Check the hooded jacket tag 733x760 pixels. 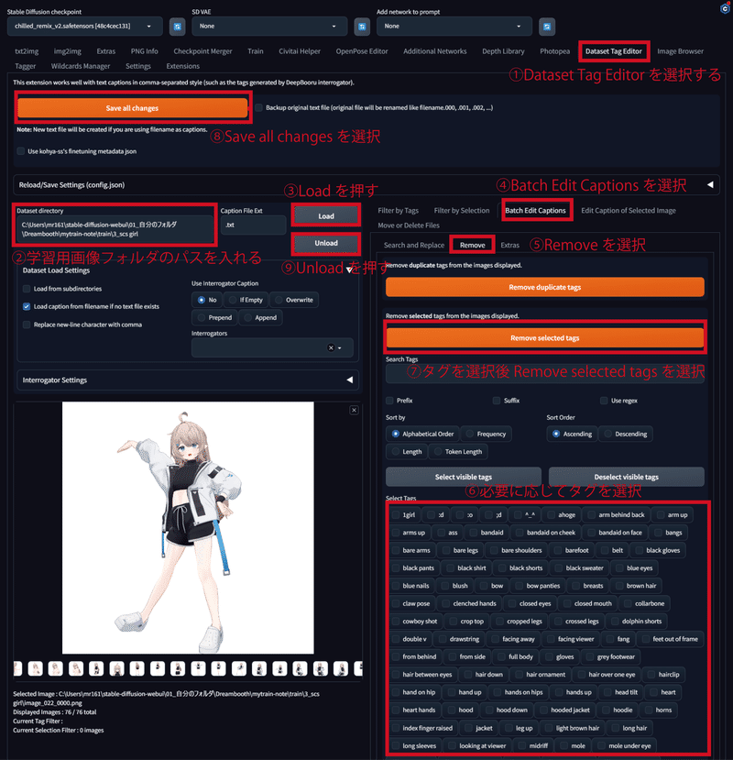click(x=544, y=710)
